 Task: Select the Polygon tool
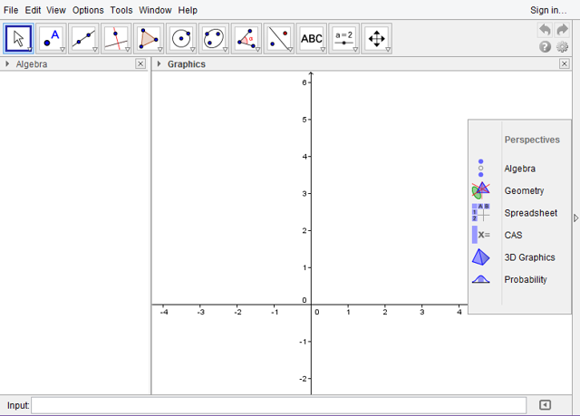tap(149, 38)
